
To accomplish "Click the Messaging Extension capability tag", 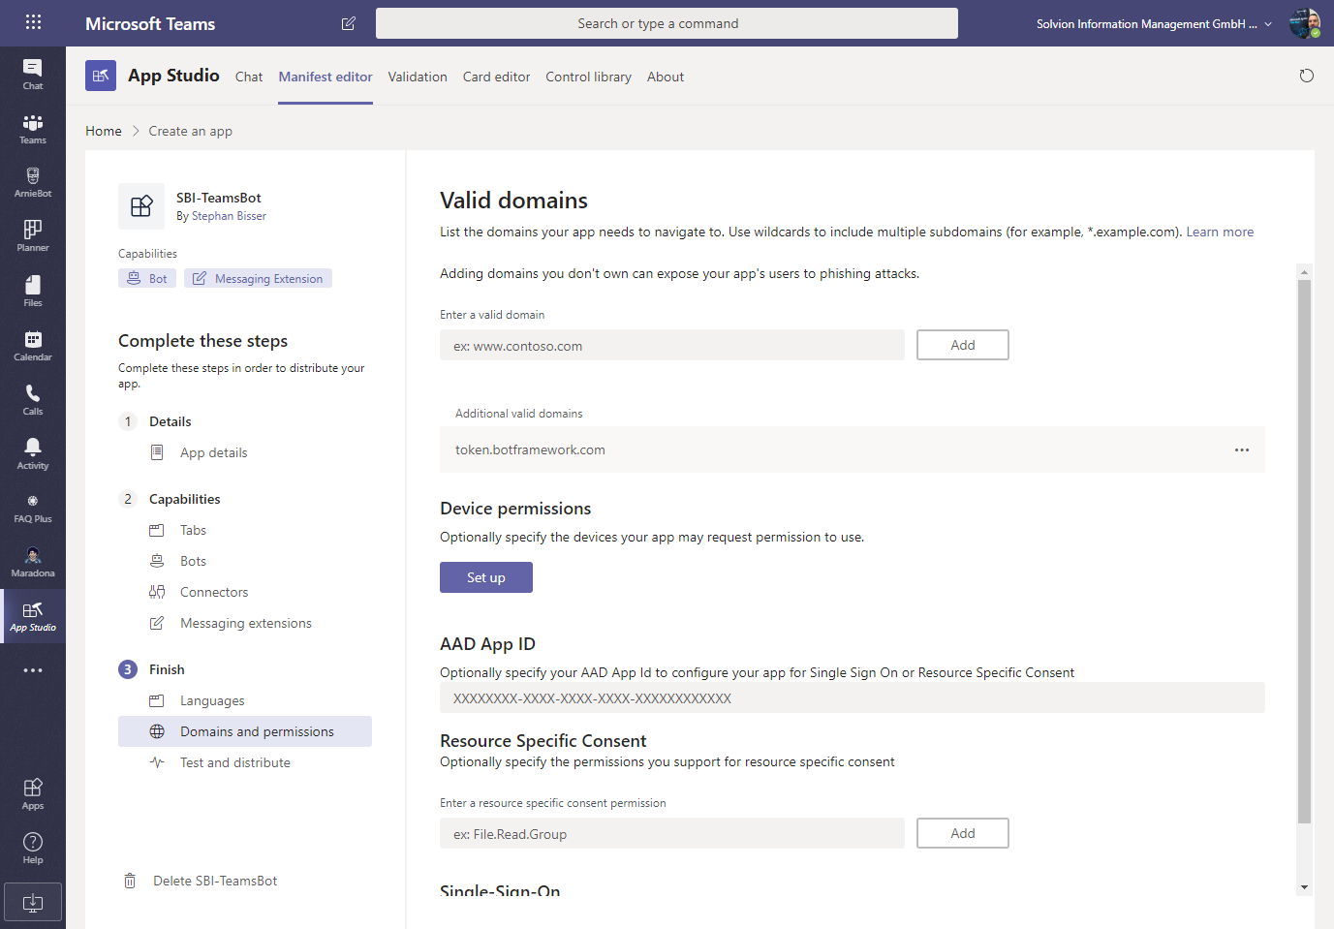I will [258, 278].
